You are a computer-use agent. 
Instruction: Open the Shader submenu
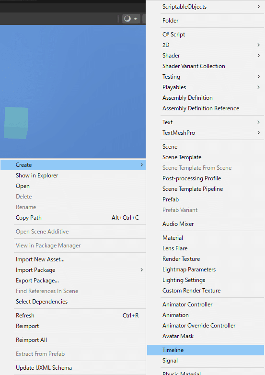click(171, 56)
